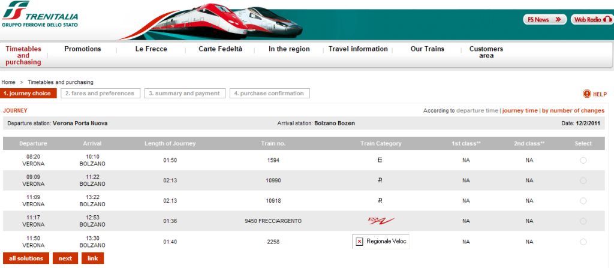Select the 11:09 train 10918 radio button
The image size is (614, 268).
point(583,201)
